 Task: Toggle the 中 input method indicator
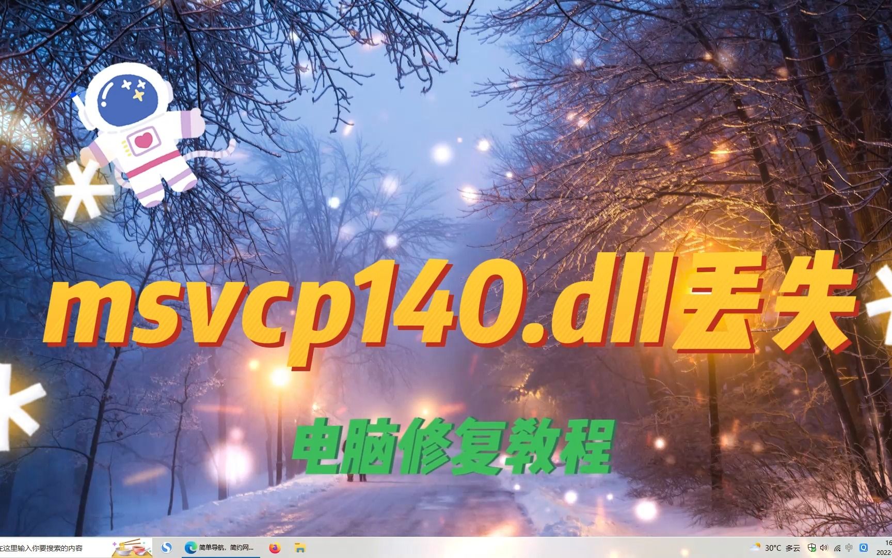pyautogui.click(x=850, y=548)
